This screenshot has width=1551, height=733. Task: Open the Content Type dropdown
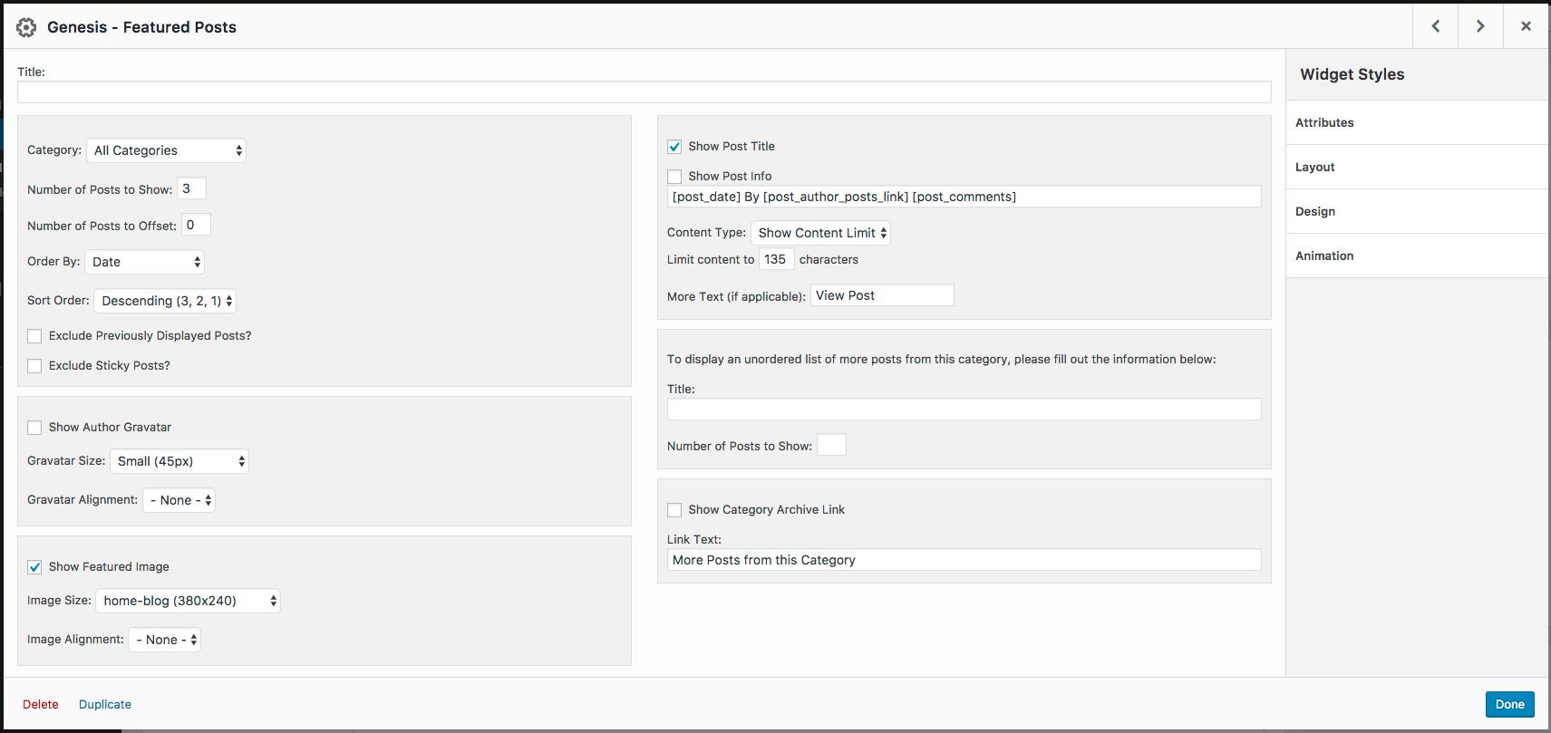(821, 233)
